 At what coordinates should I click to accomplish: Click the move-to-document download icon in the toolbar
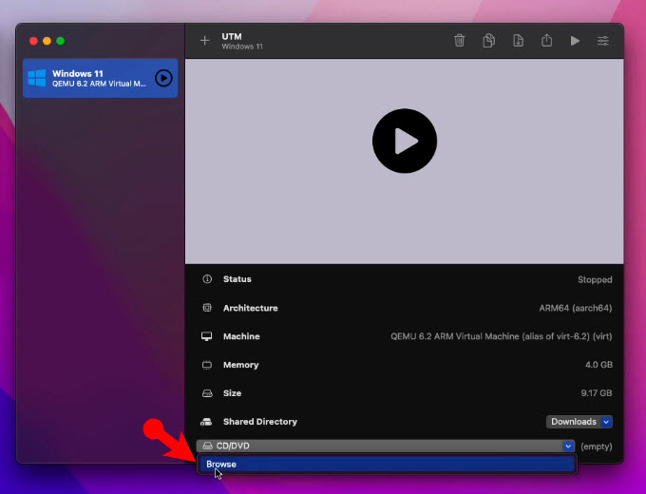[518, 41]
